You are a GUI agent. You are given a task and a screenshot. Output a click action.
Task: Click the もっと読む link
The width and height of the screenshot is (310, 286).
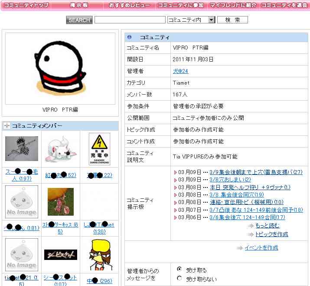tap(267, 226)
